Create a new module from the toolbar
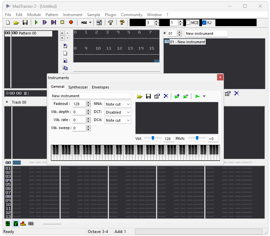 point(8,22)
